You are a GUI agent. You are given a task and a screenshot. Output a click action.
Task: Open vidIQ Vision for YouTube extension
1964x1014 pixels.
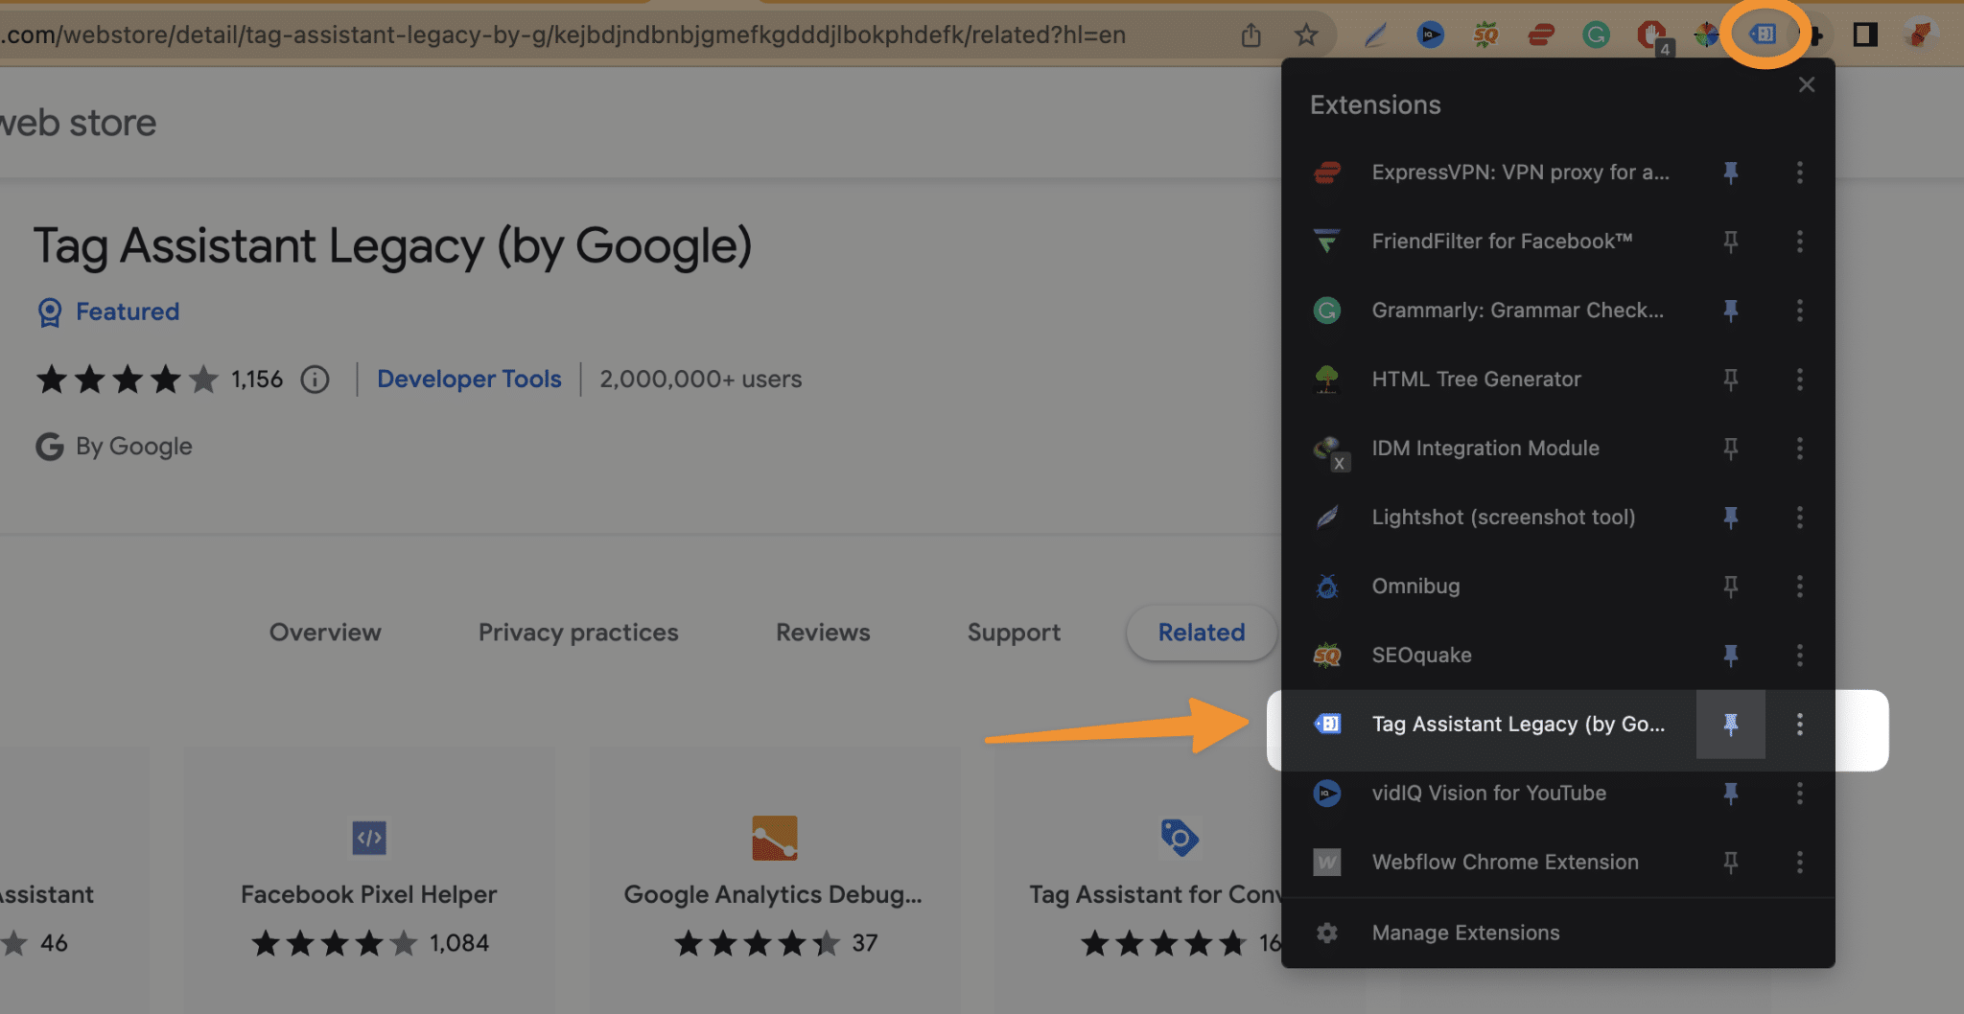point(1488,794)
